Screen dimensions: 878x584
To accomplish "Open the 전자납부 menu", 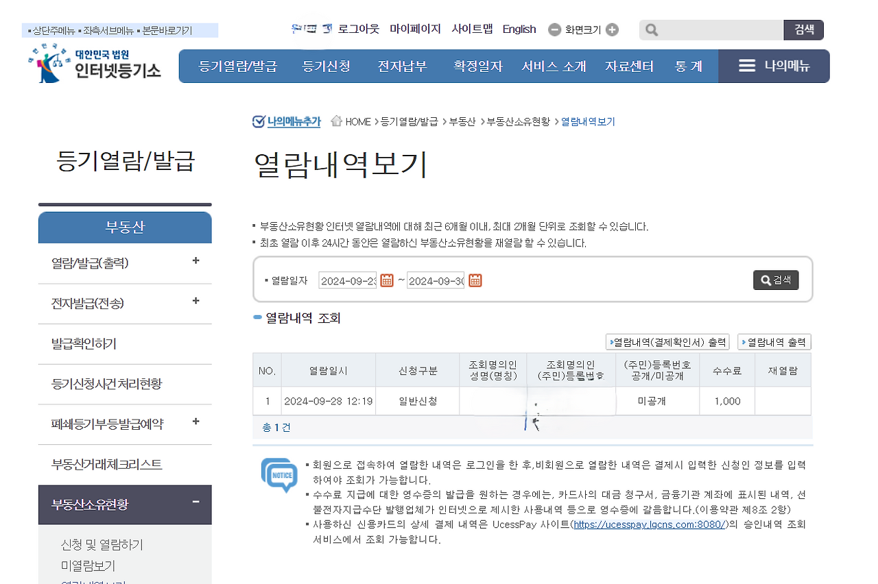I will click(402, 66).
